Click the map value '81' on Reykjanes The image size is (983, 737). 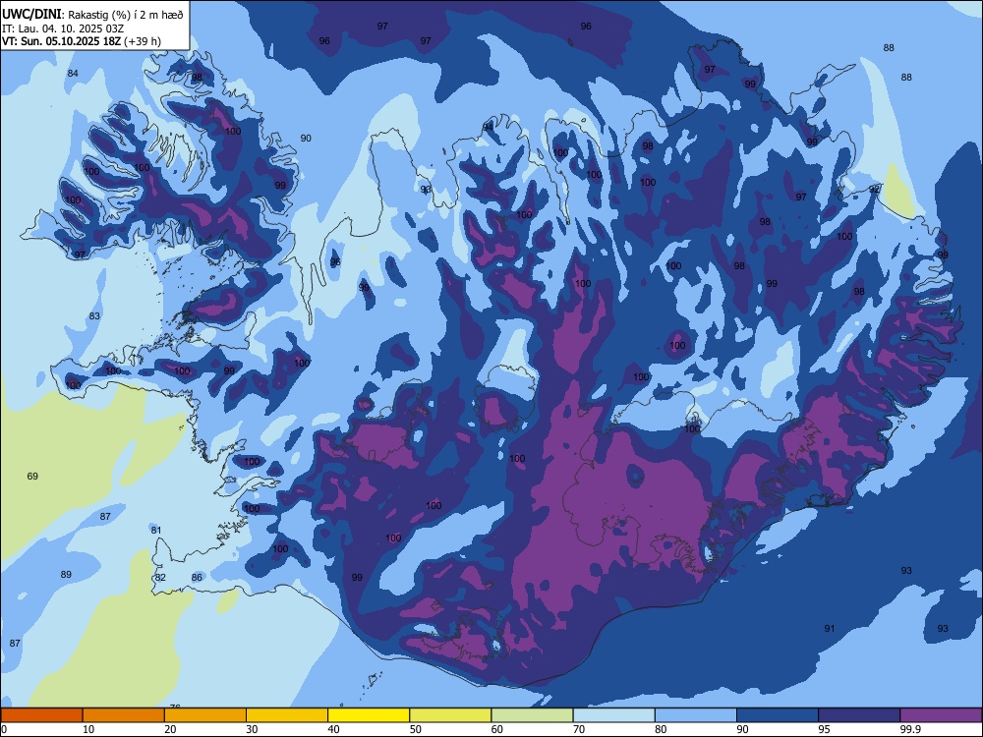pos(156,531)
